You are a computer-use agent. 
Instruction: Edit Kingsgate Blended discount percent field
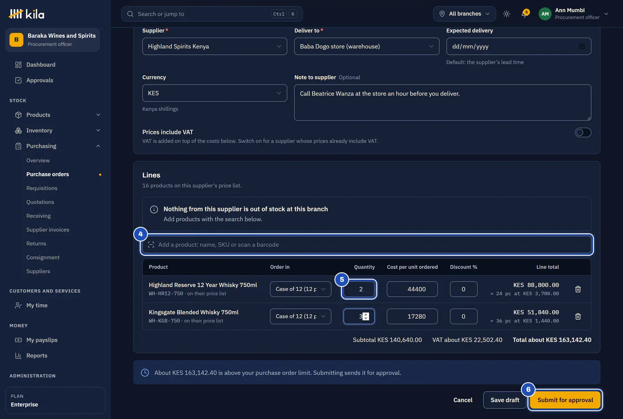(463, 316)
